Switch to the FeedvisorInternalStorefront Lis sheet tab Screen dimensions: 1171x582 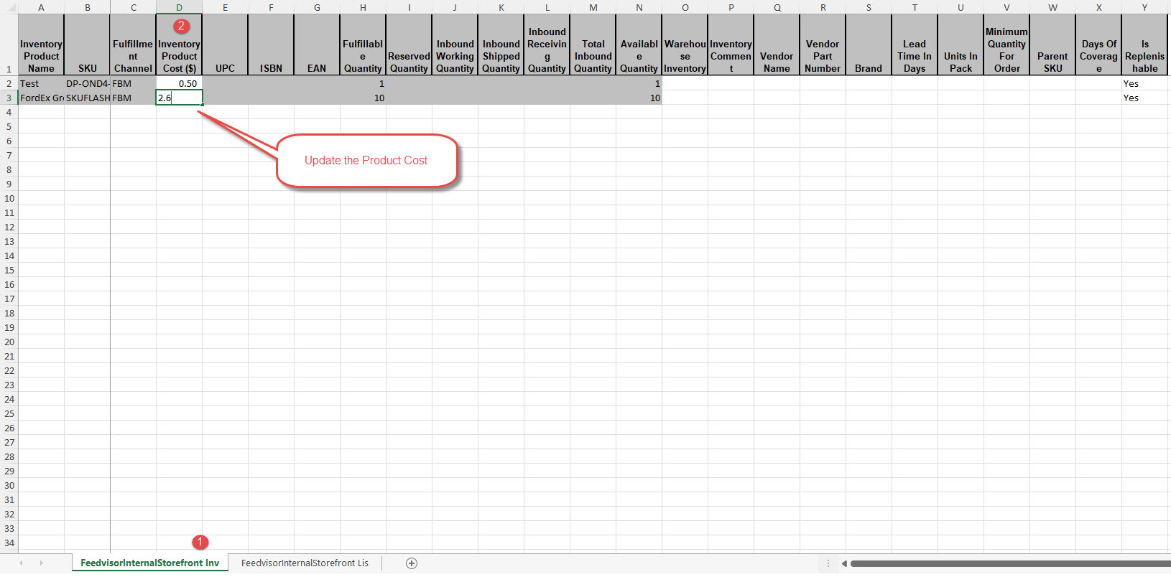(305, 563)
